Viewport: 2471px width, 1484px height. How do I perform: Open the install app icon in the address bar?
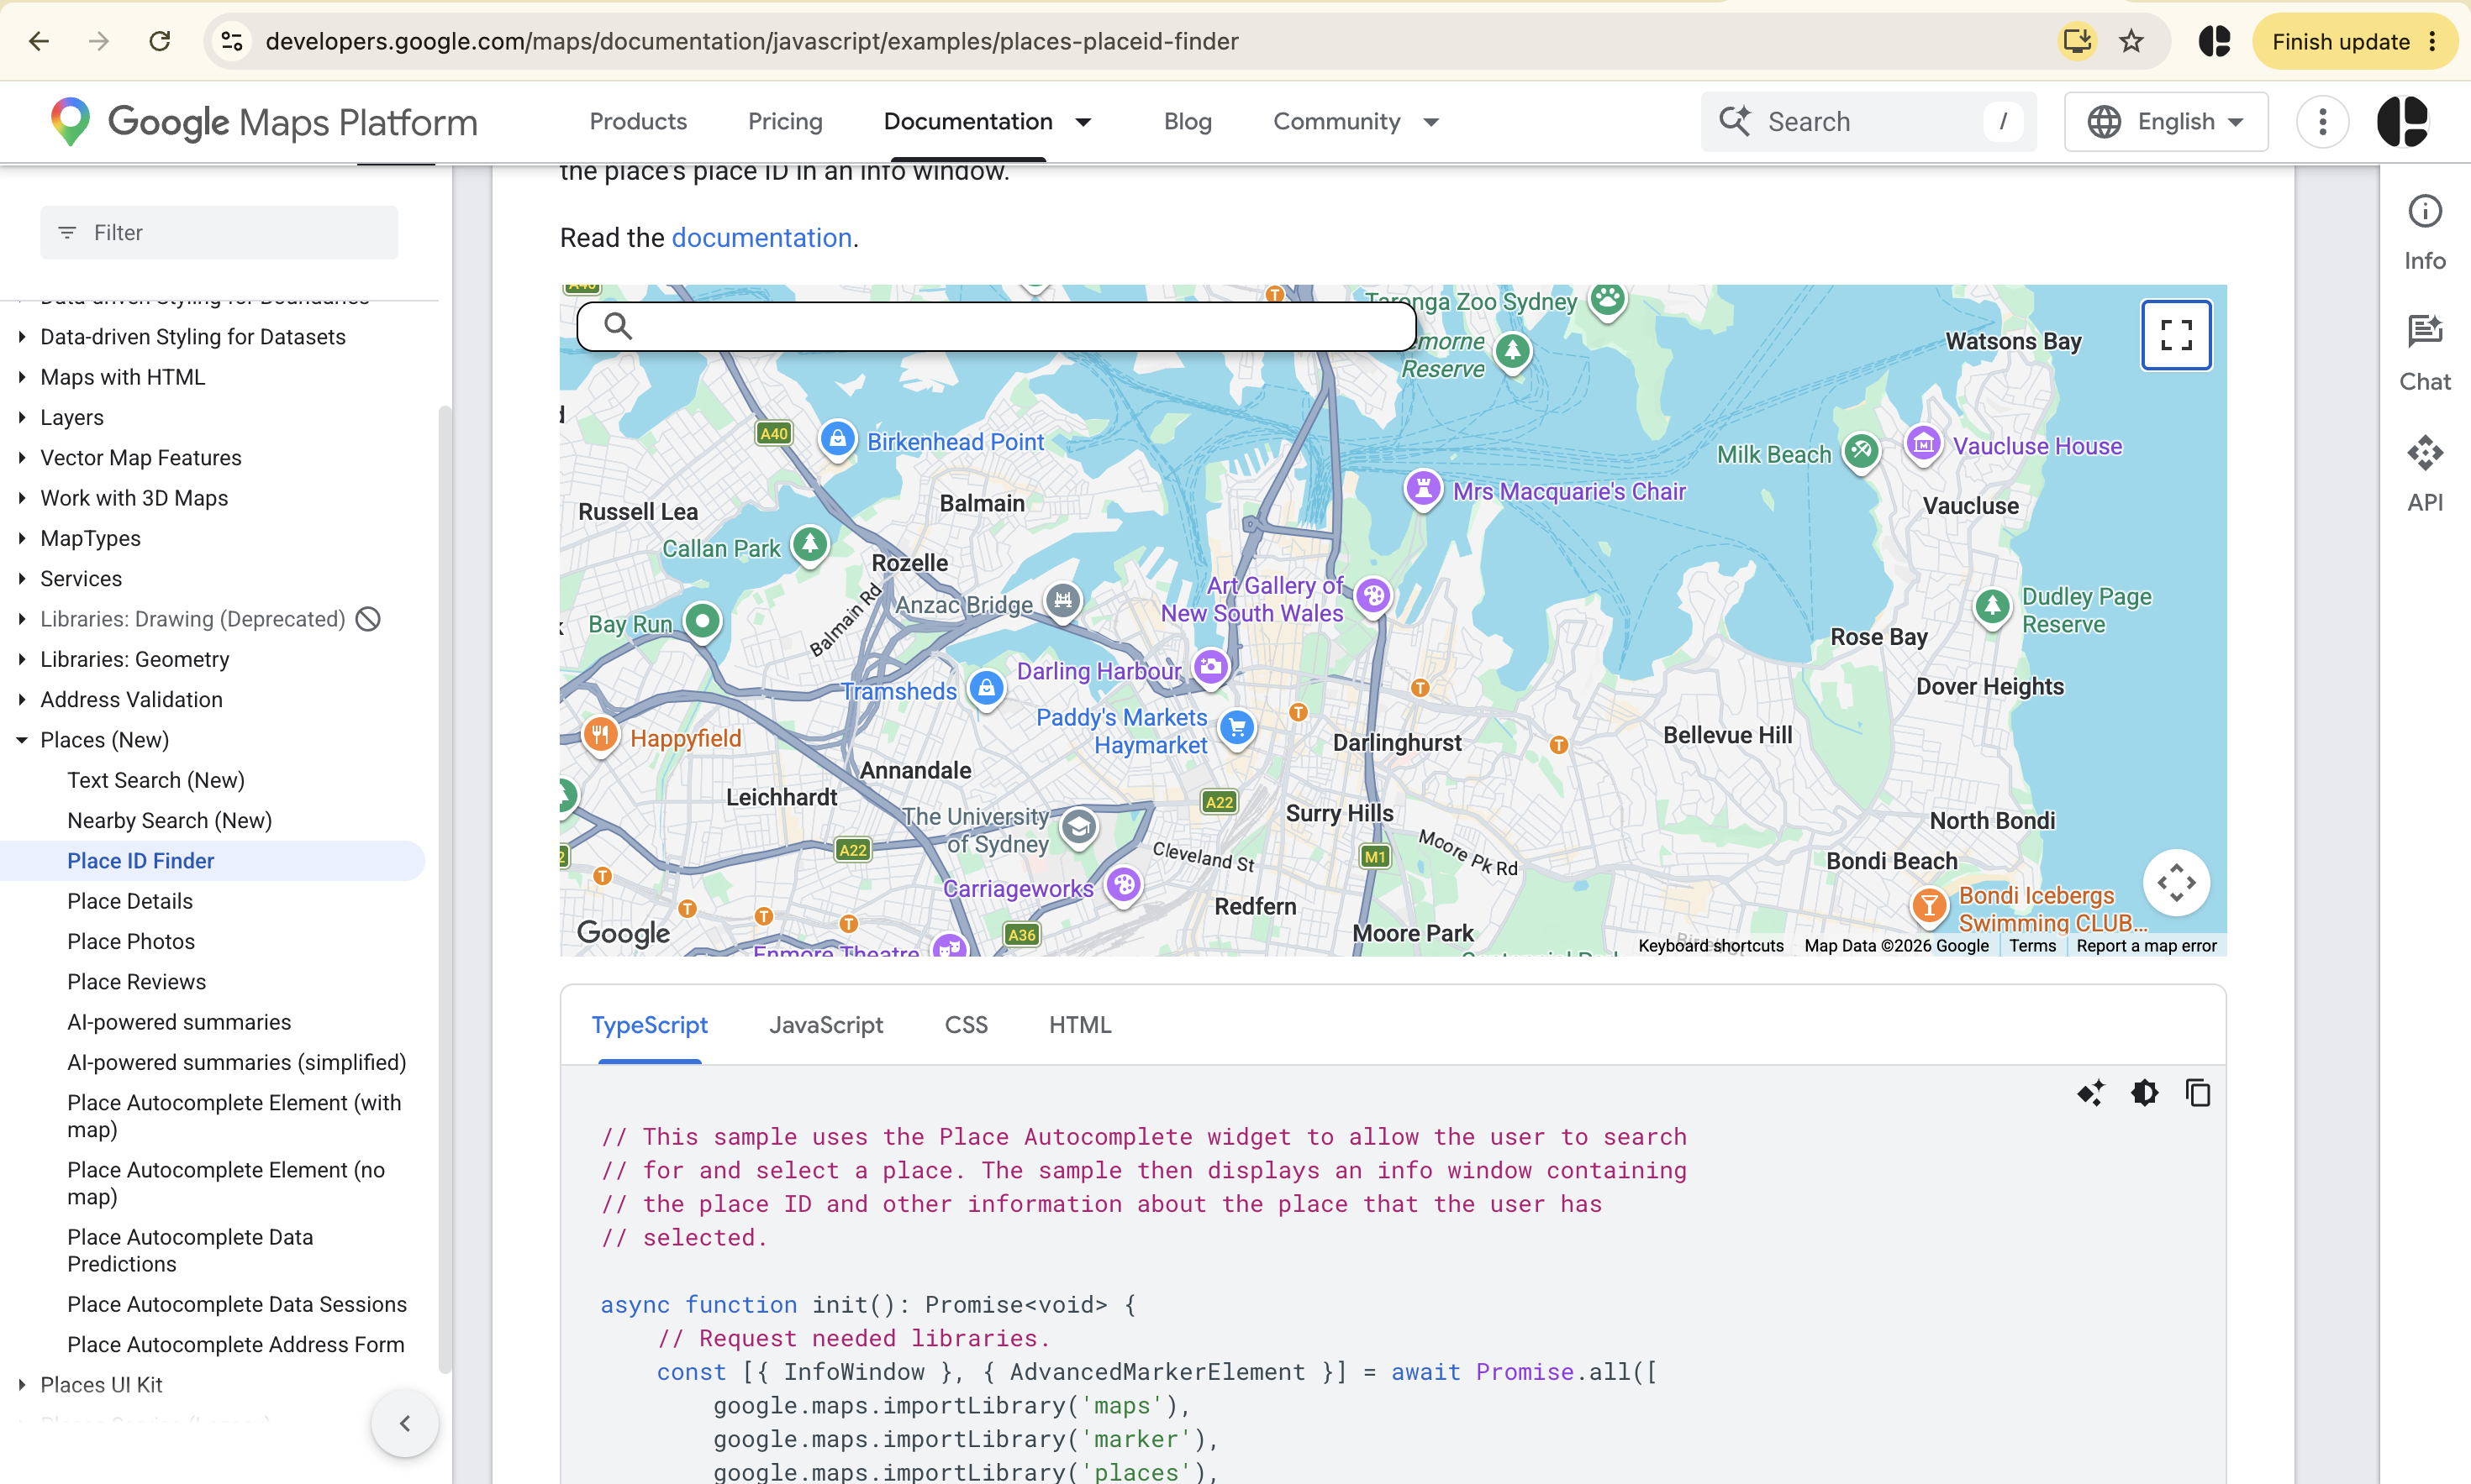(x=2078, y=41)
